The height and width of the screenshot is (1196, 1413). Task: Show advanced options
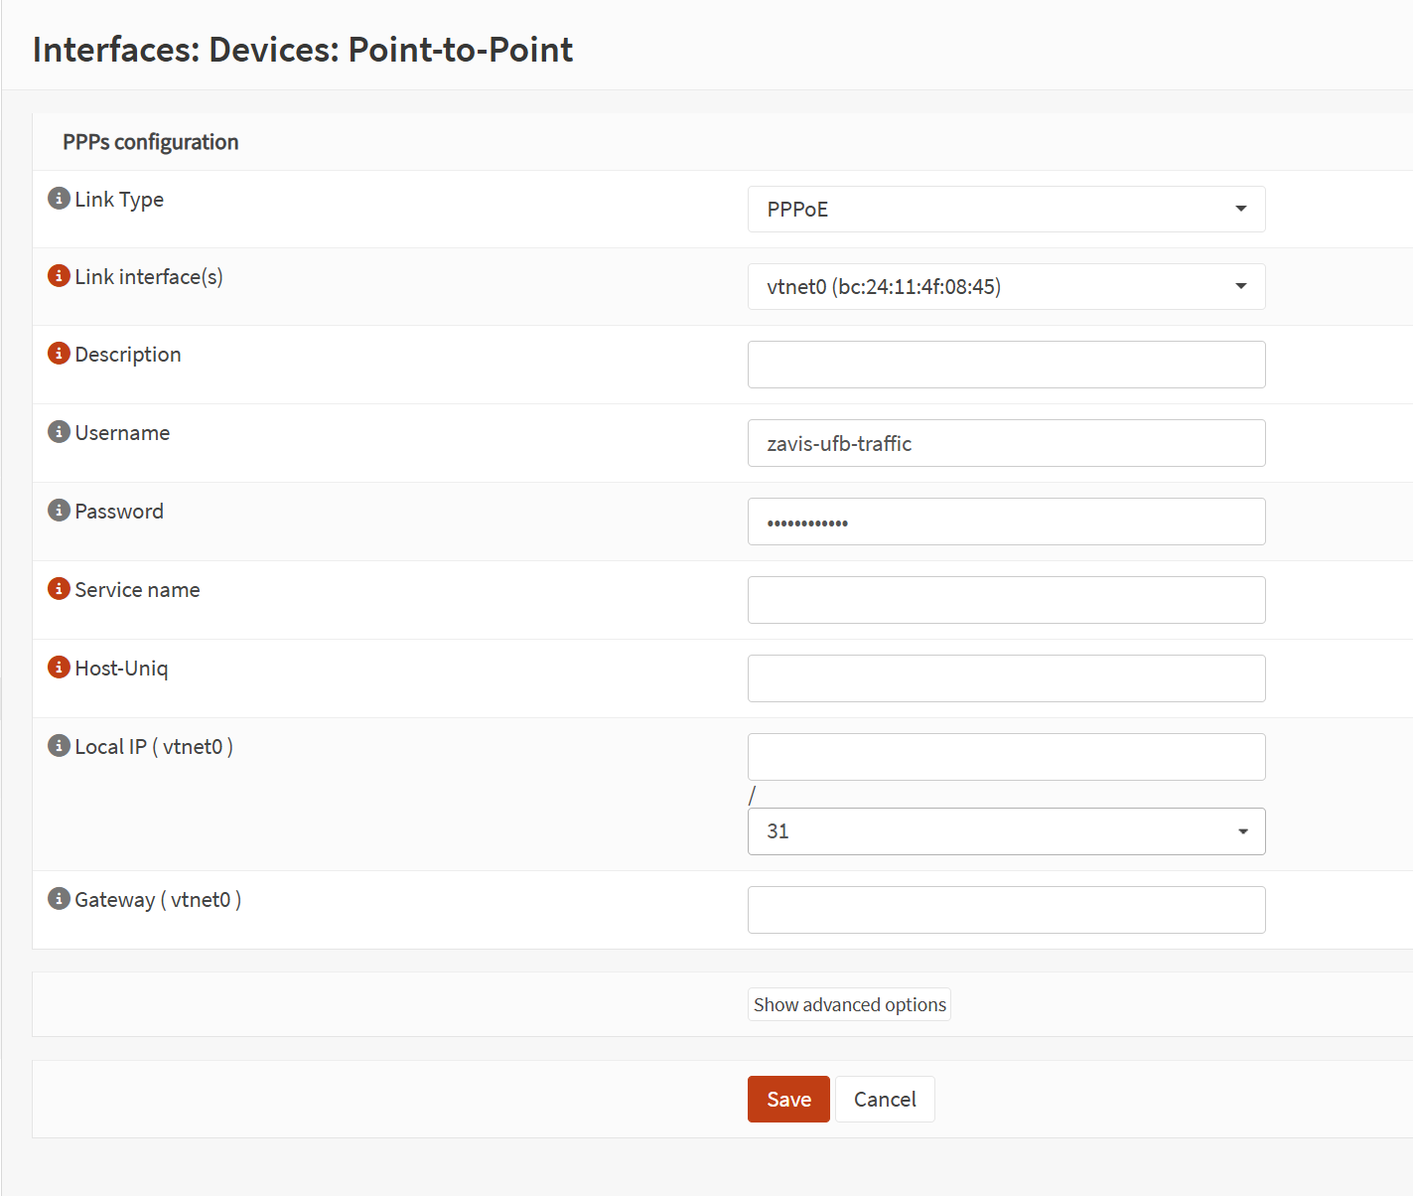849,1004
